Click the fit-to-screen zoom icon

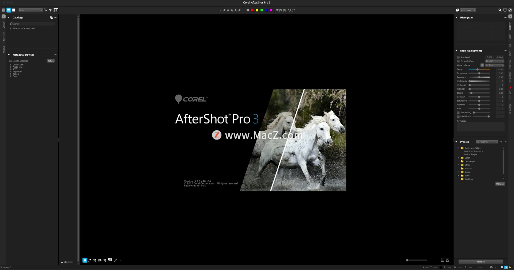(448, 260)
